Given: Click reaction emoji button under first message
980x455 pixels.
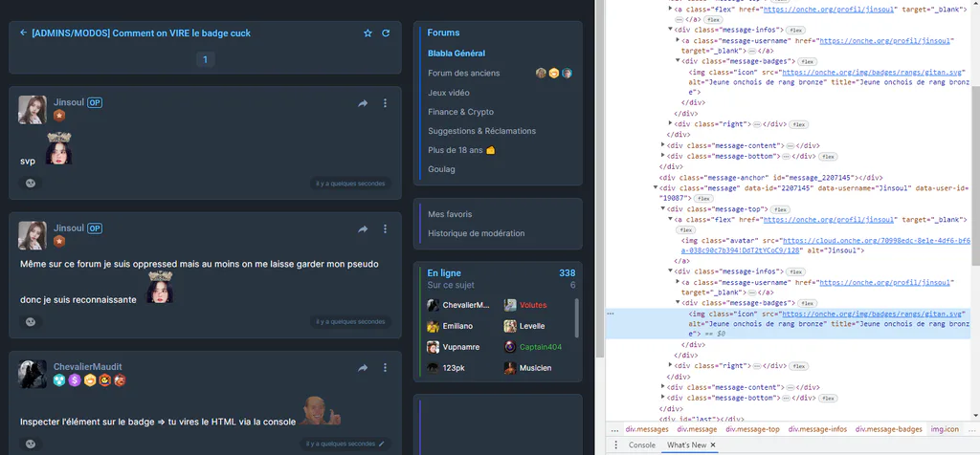Looking at the screenshot, I should click(31, 184).
